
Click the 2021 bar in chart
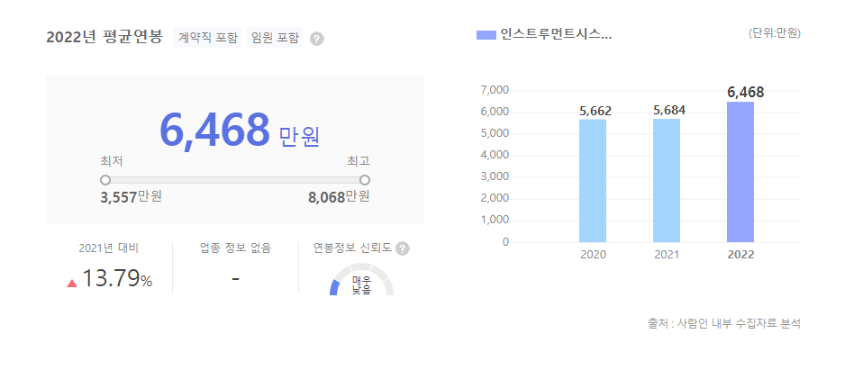point(667,180)
